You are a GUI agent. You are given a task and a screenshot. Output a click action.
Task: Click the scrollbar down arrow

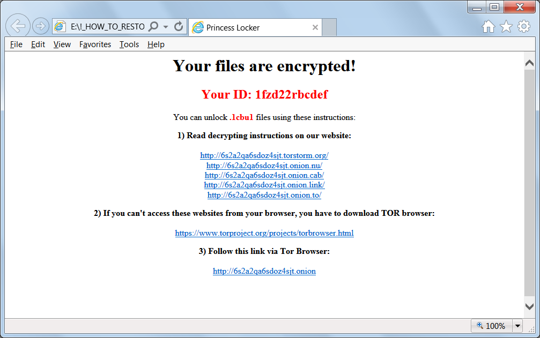[529, 306]
